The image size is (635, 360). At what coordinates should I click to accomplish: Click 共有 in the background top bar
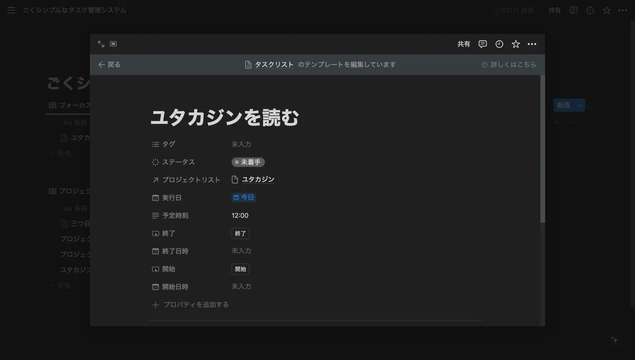[x=555, y=10]
